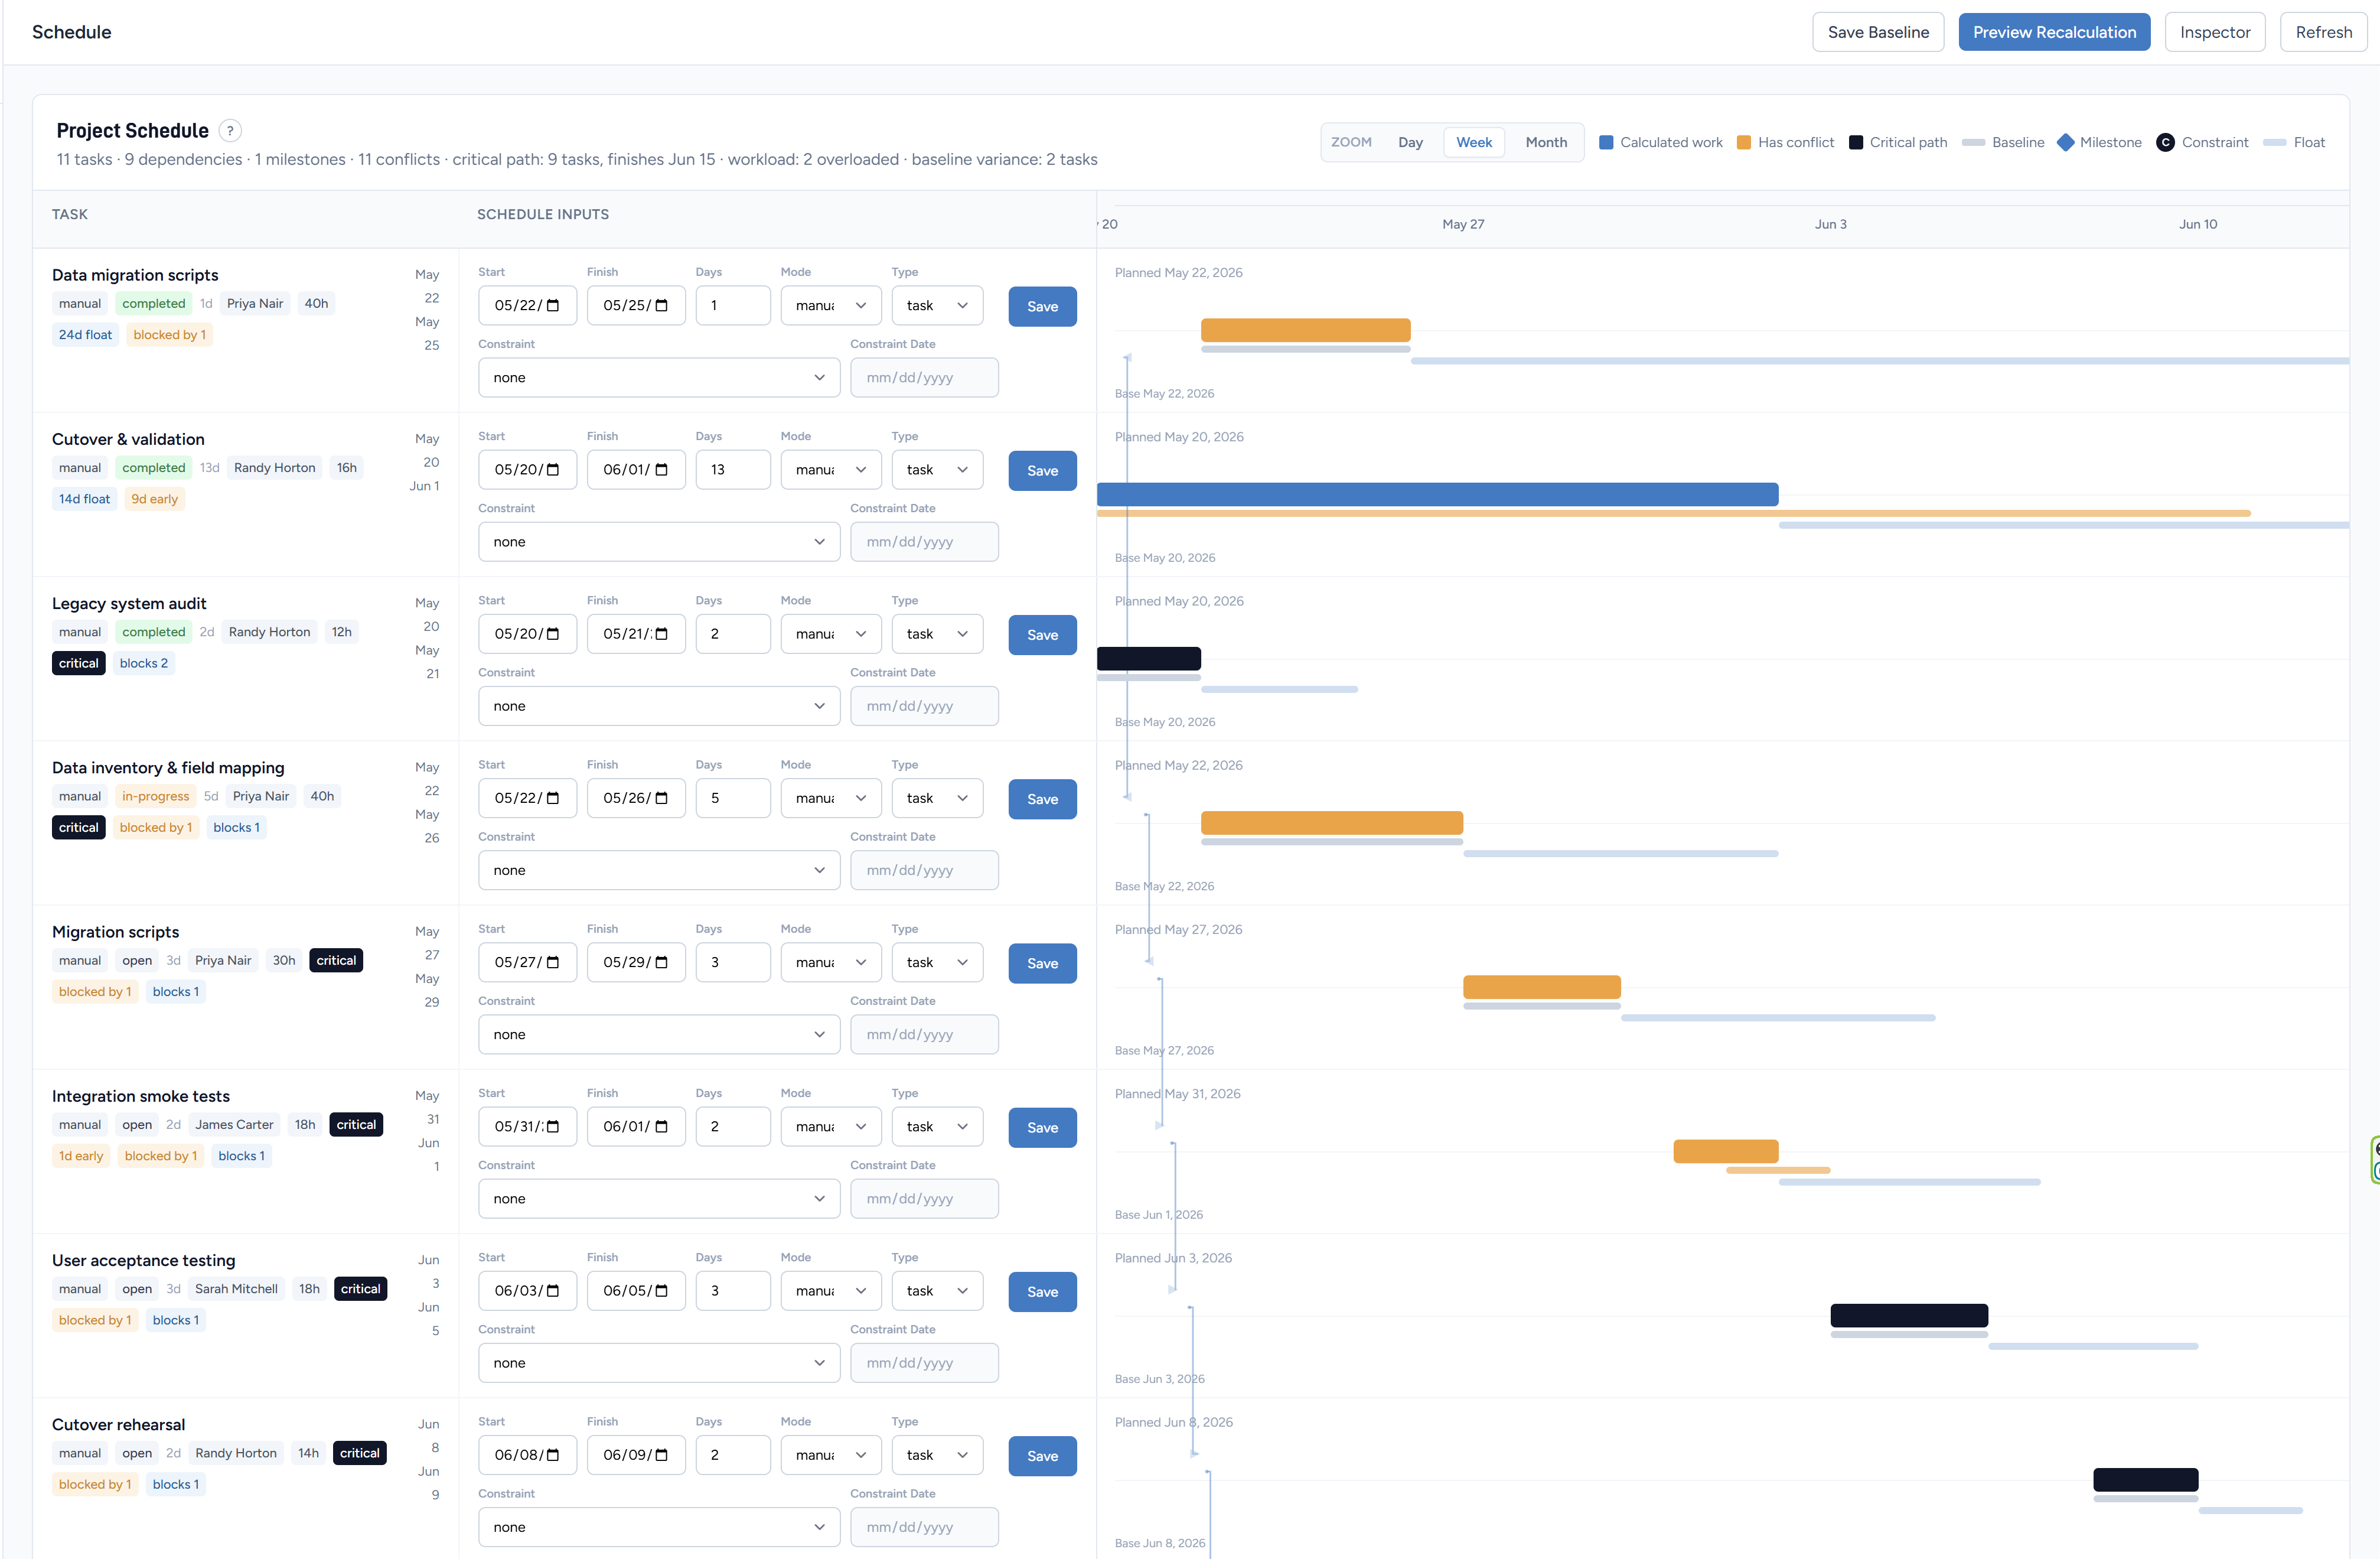Click the 'in-progress' status tag
Image resolution: width=2380 pixels, height=1559 pixels.
(155, 796)
